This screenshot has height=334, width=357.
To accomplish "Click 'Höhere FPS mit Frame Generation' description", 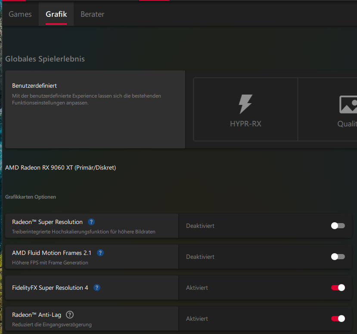I will [x=50, y=263].
